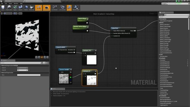Screen dimensions: 190x107
Task: Use selected mesh for preview icon
Action: 47,57
